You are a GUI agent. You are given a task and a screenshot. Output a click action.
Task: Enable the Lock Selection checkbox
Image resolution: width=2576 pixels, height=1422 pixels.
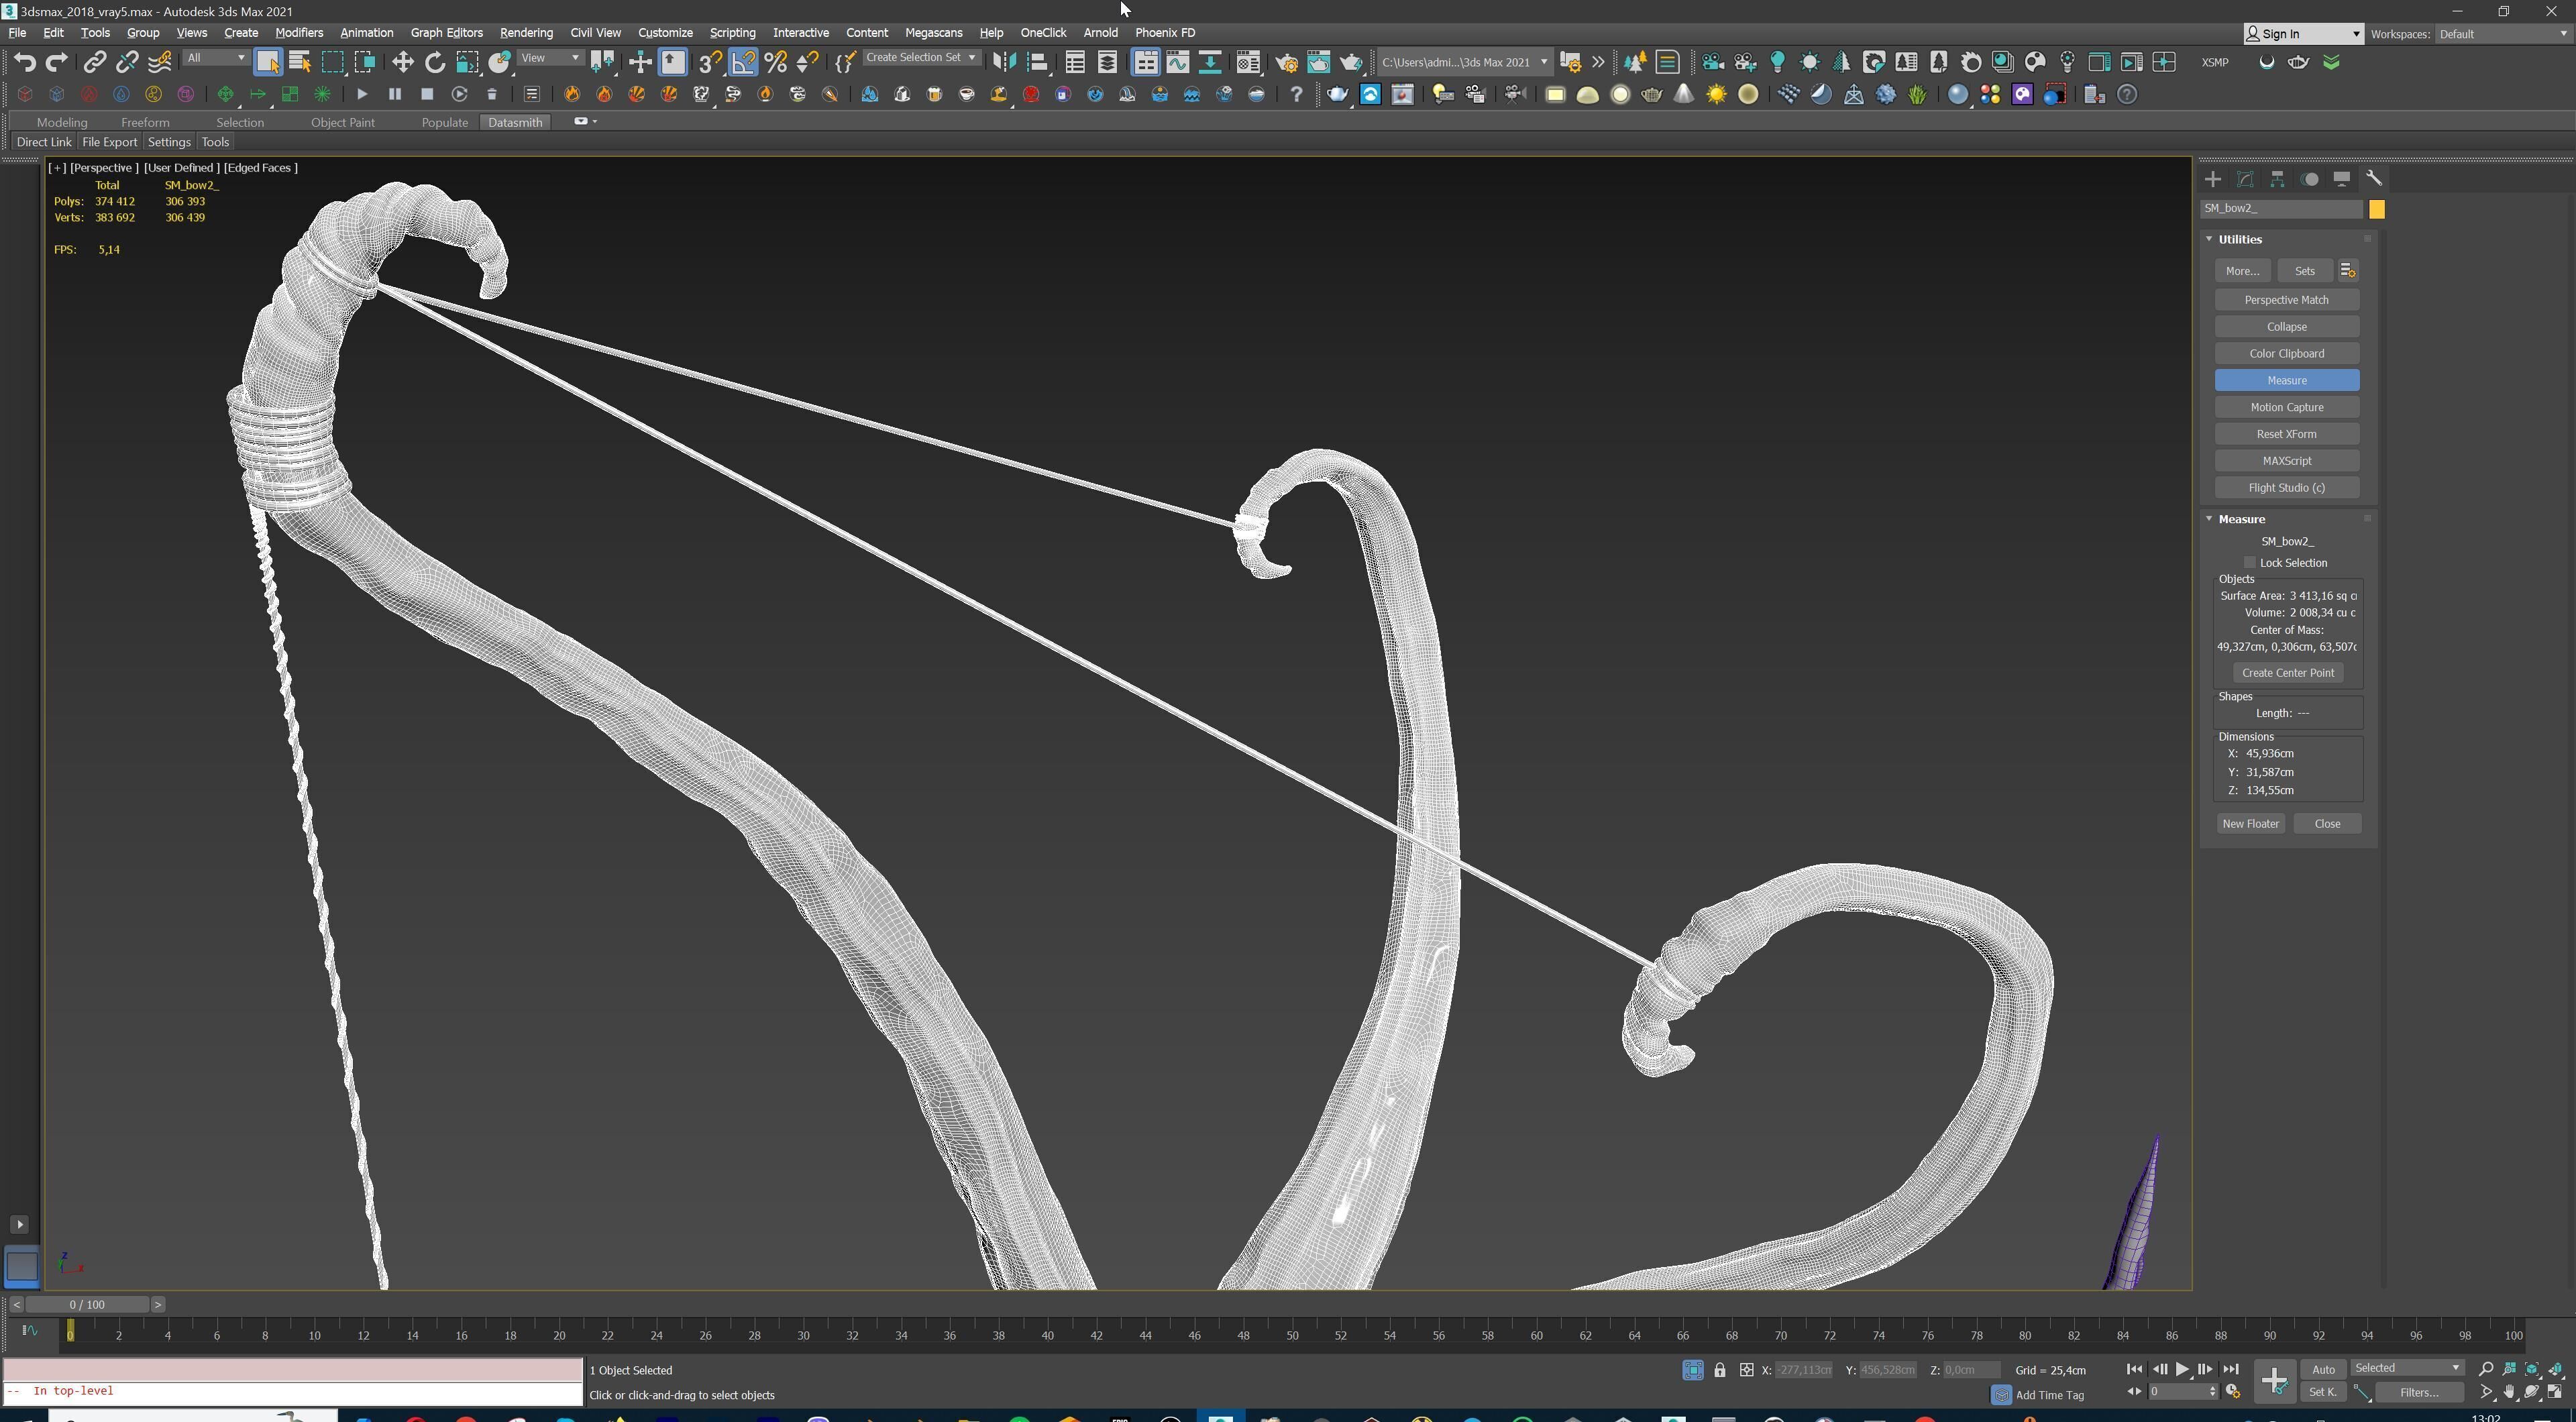pos(2250,563)
